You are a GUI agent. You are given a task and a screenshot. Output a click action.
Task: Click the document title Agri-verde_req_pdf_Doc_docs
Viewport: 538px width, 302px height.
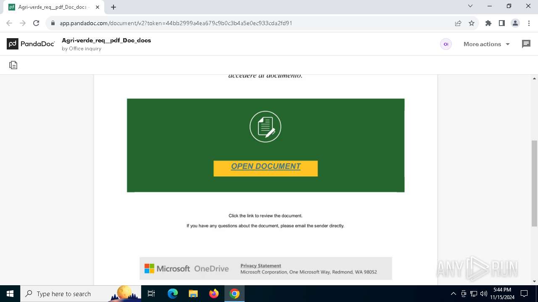click(x=106, y=40)
